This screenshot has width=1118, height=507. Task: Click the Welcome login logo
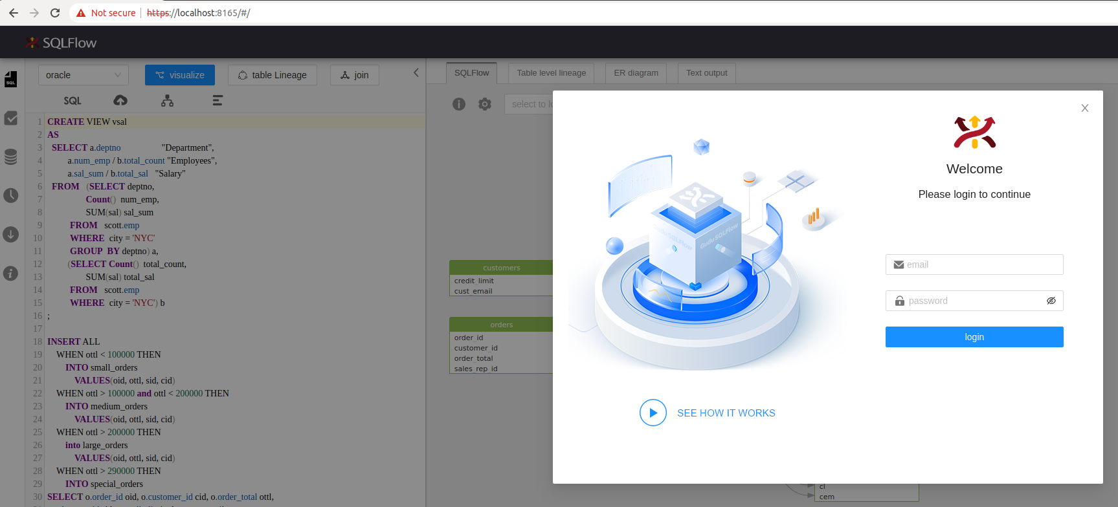click(x=974, y=132)
